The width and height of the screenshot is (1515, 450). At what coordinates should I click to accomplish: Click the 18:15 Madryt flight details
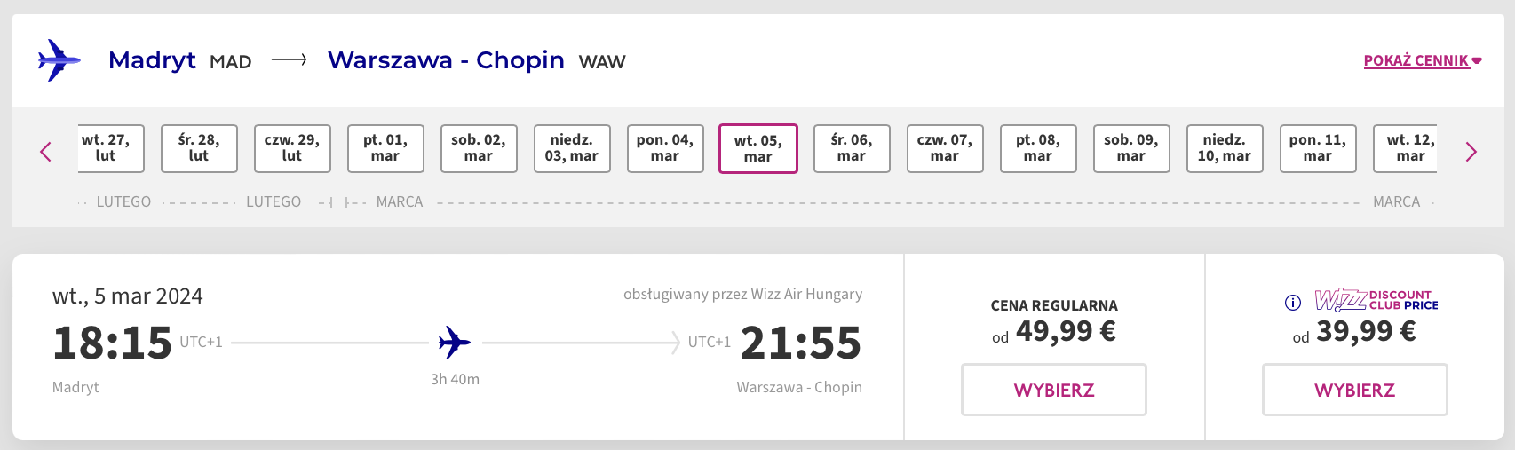pos(112,343)
